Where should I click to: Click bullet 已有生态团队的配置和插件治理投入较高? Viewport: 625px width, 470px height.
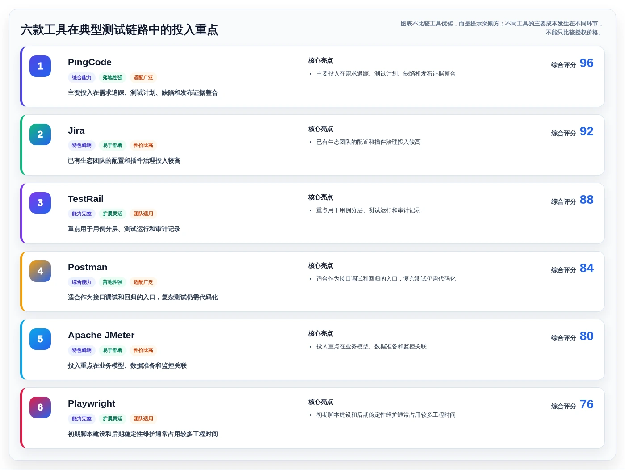point(369,142)
